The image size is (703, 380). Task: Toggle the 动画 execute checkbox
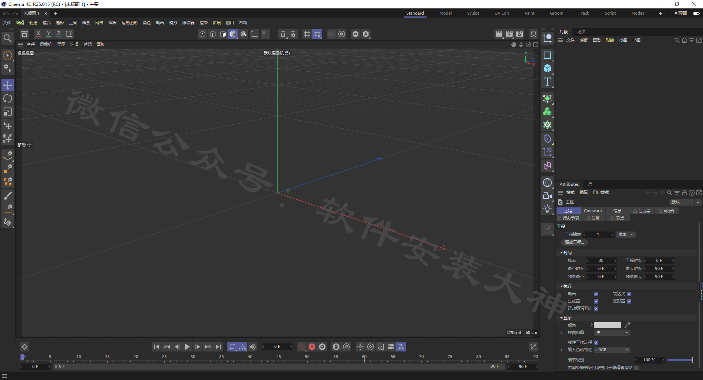596,294
